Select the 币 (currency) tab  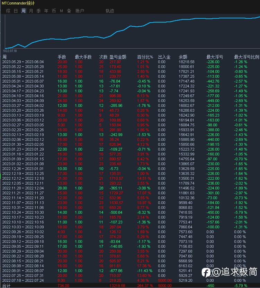(x=54, y=11)
